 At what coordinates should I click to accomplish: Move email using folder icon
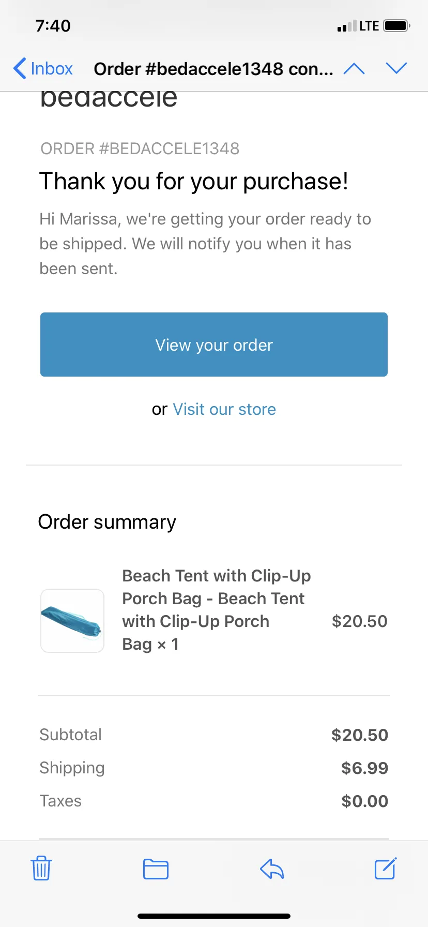point(156,869)
